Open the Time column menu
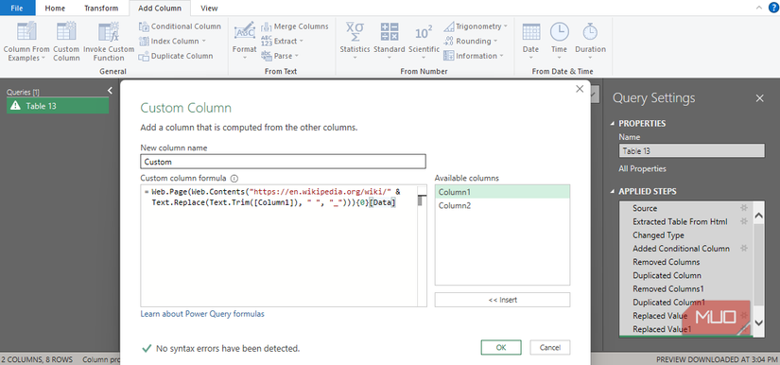The width and height of the screenshot is (780, 365). click(x=559, y=42)
